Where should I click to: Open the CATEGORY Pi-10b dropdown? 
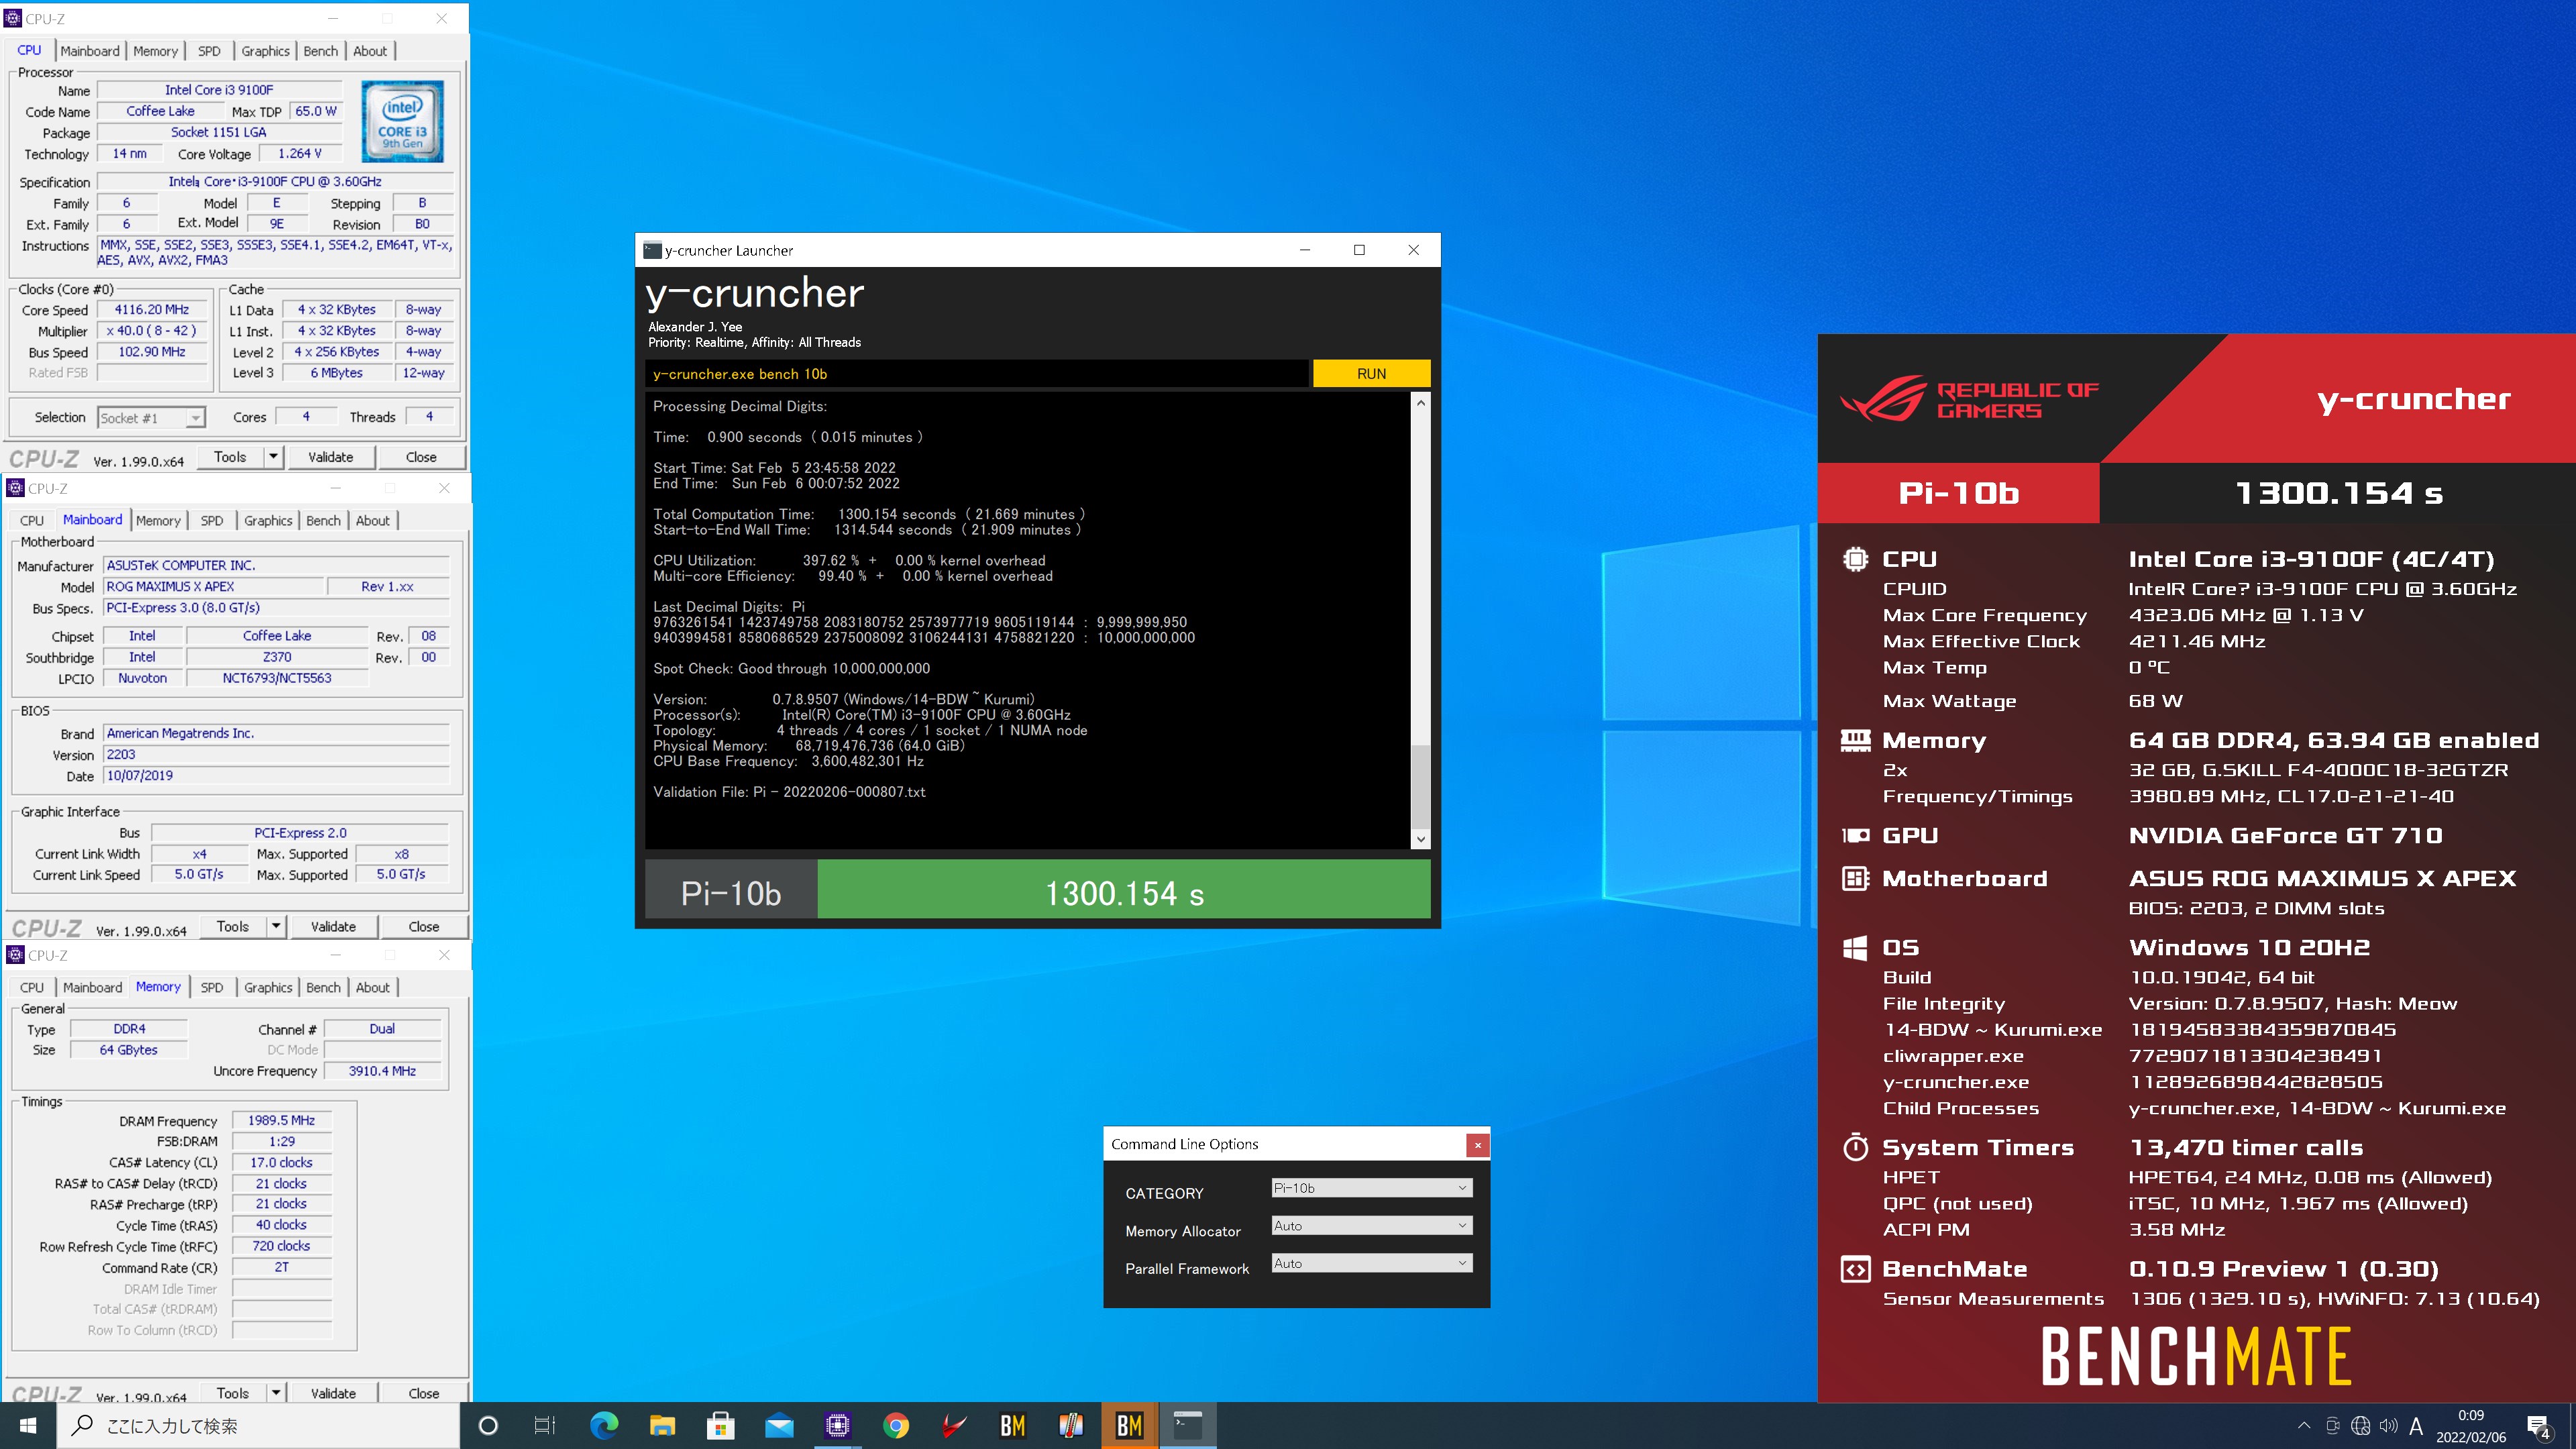click(1371, 1188)
